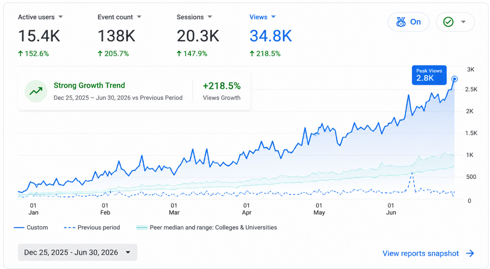Click the Peer median legend swatch
The height and width of the screenshot is (269, 490).
142,228
